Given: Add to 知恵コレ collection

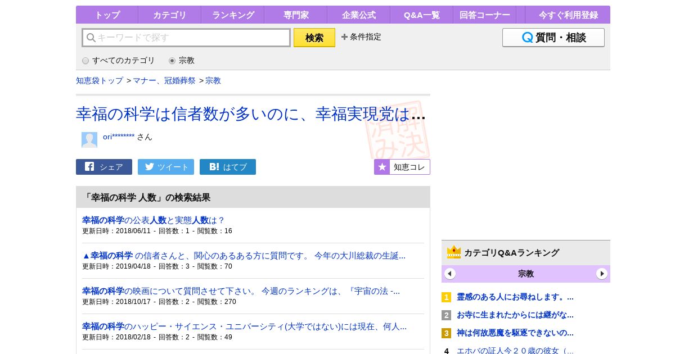Looking at the screenshot, I should pos(402,167).
